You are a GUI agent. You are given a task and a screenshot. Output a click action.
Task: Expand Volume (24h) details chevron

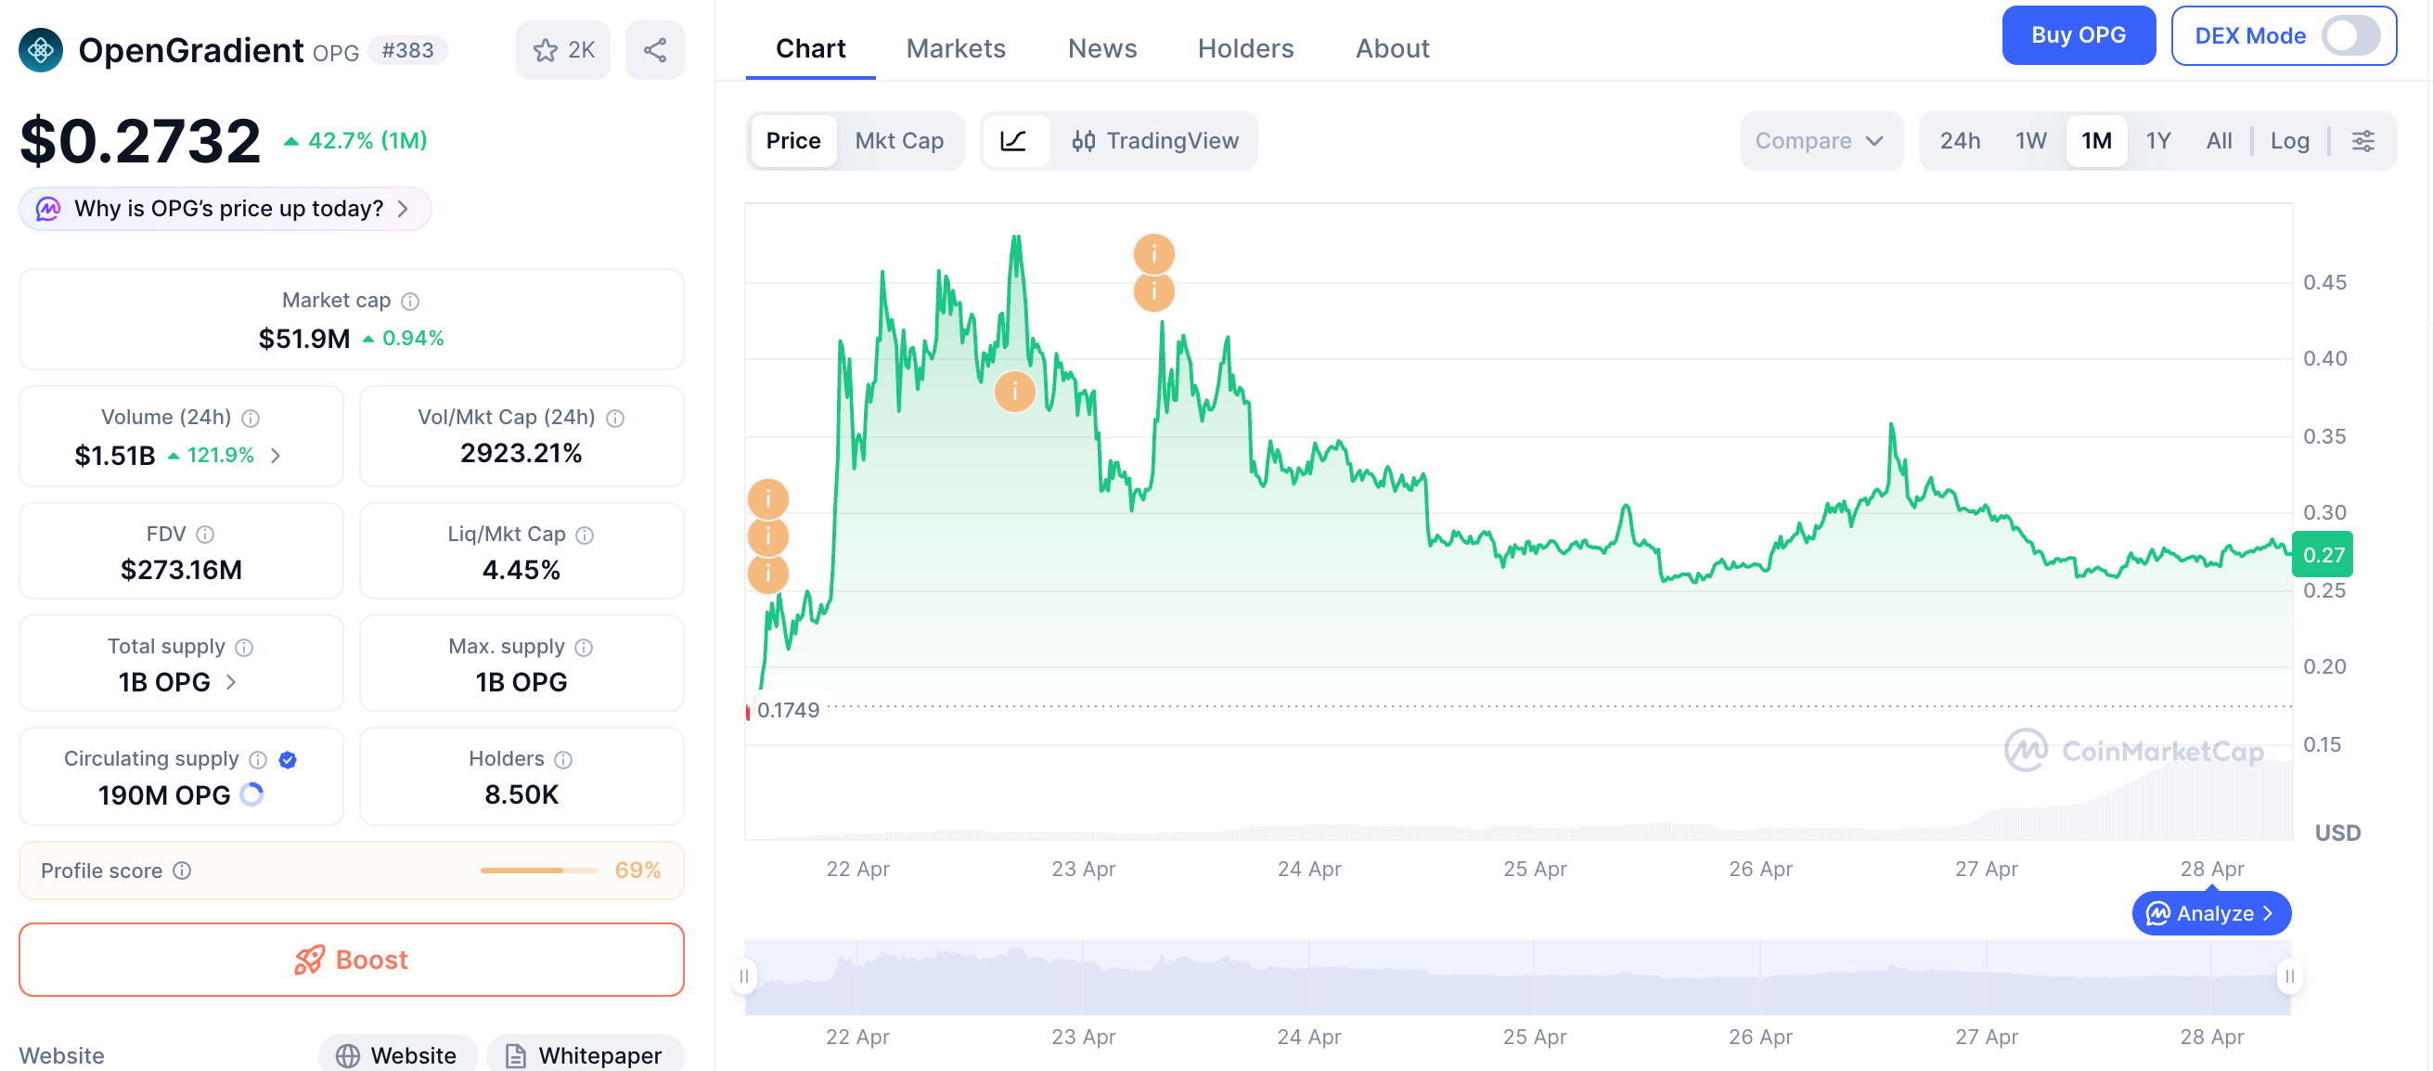click(276, 456)
